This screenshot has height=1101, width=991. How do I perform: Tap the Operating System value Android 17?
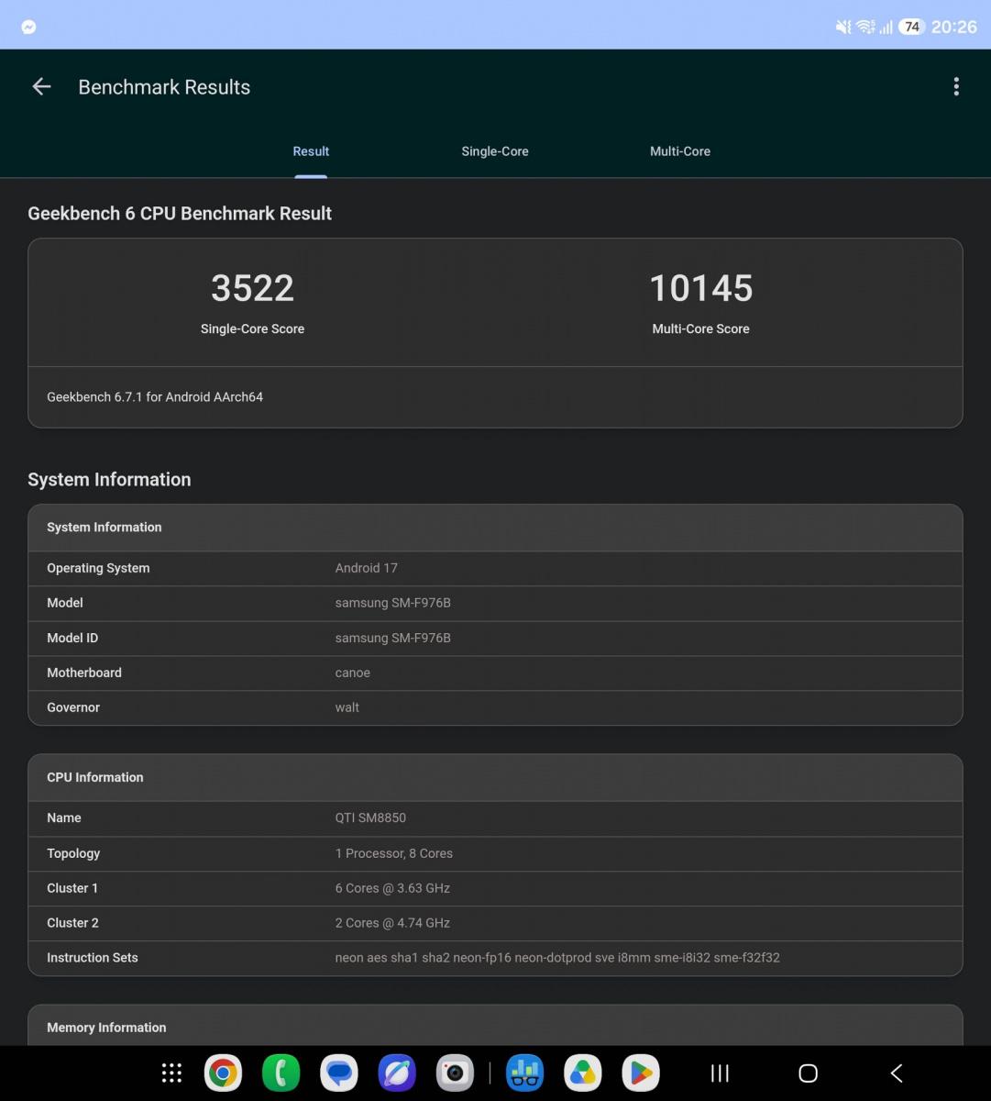point(367,568)
